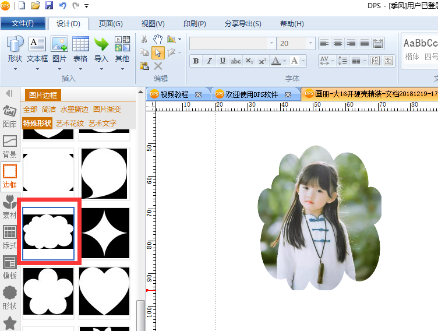Image resolution: width=438 pixels, height=331 pixels.
Task: Click the line spacing icon
Action: 342,61
